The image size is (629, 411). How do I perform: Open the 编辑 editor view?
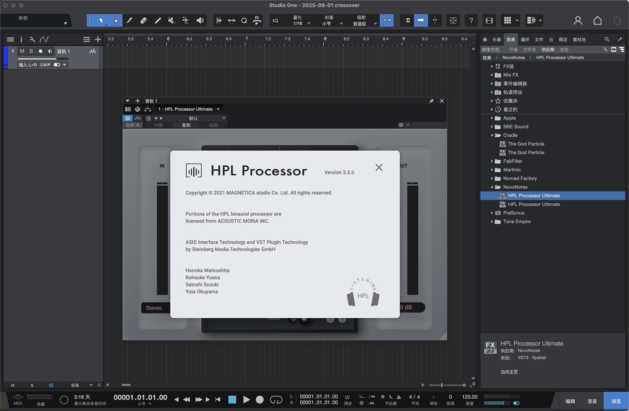[x=570, y=401]
